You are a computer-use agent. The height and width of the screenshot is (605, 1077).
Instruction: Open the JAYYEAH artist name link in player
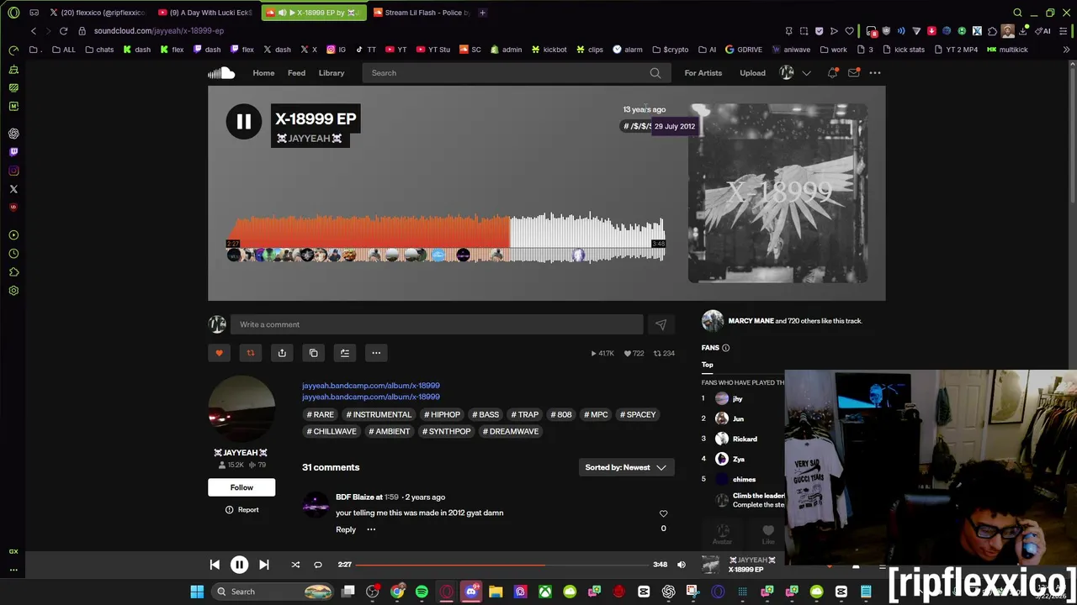pyautogui.click(x=310, y=139)
